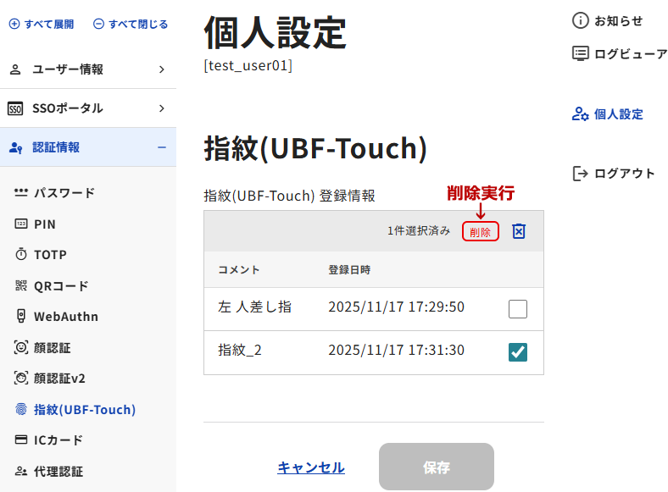
Task: Click the ログアウト exit icon
Action: click(581, 174)
